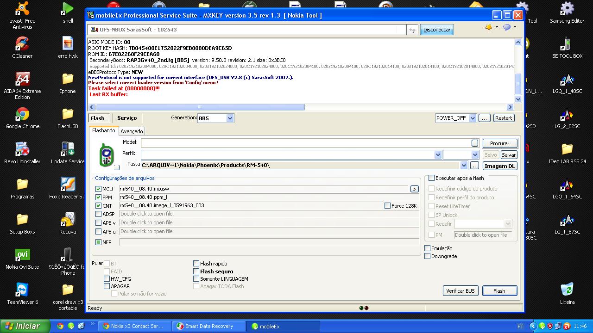Click the Disconectar button

pos(436,30)
